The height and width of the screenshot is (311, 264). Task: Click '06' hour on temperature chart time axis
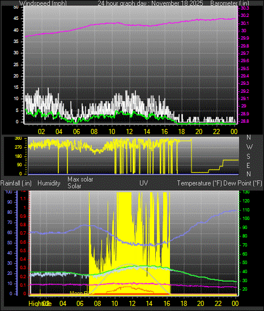point(80,304)
